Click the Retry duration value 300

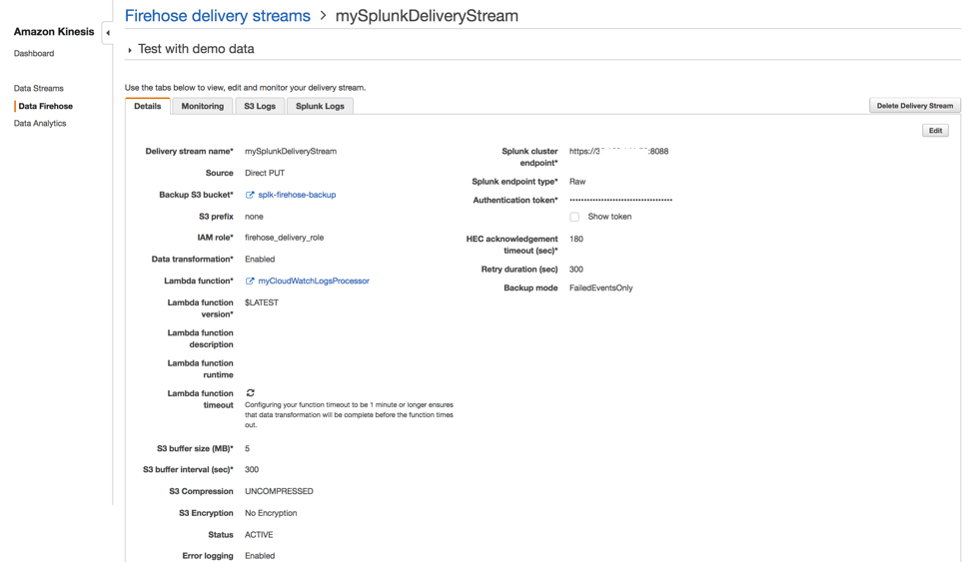click(575, 270)
